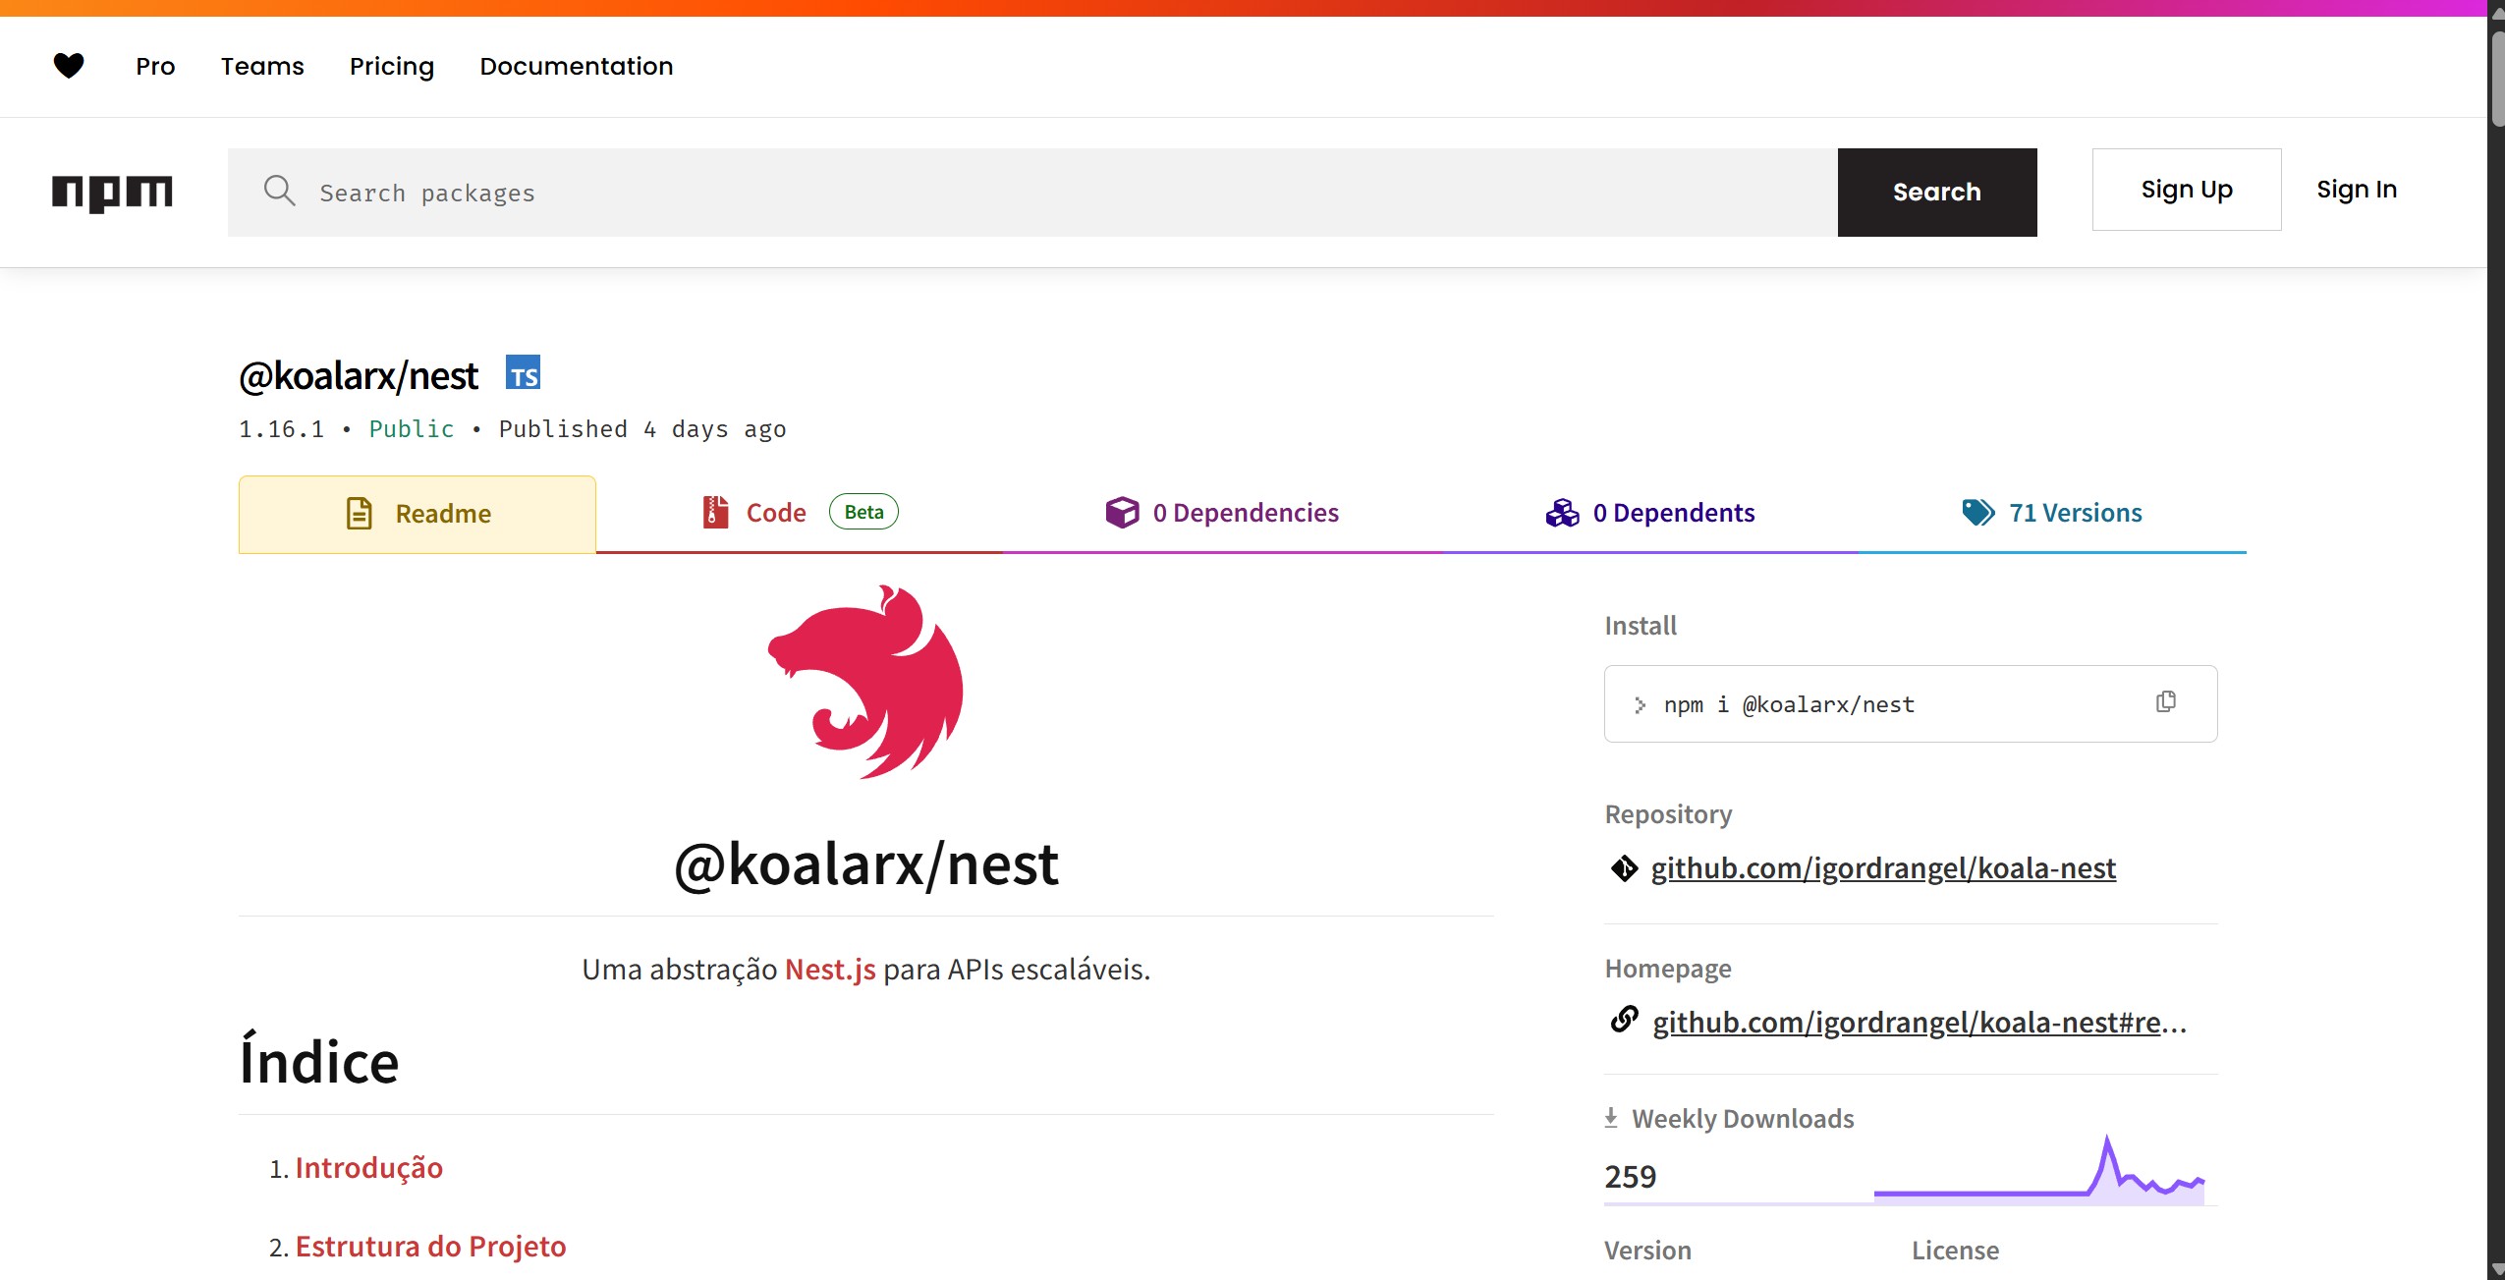Open the github.com/igordrangel/koala-nest repository link
This screenshot has height=1280, width=2505.
click(x=1883, y=868)
